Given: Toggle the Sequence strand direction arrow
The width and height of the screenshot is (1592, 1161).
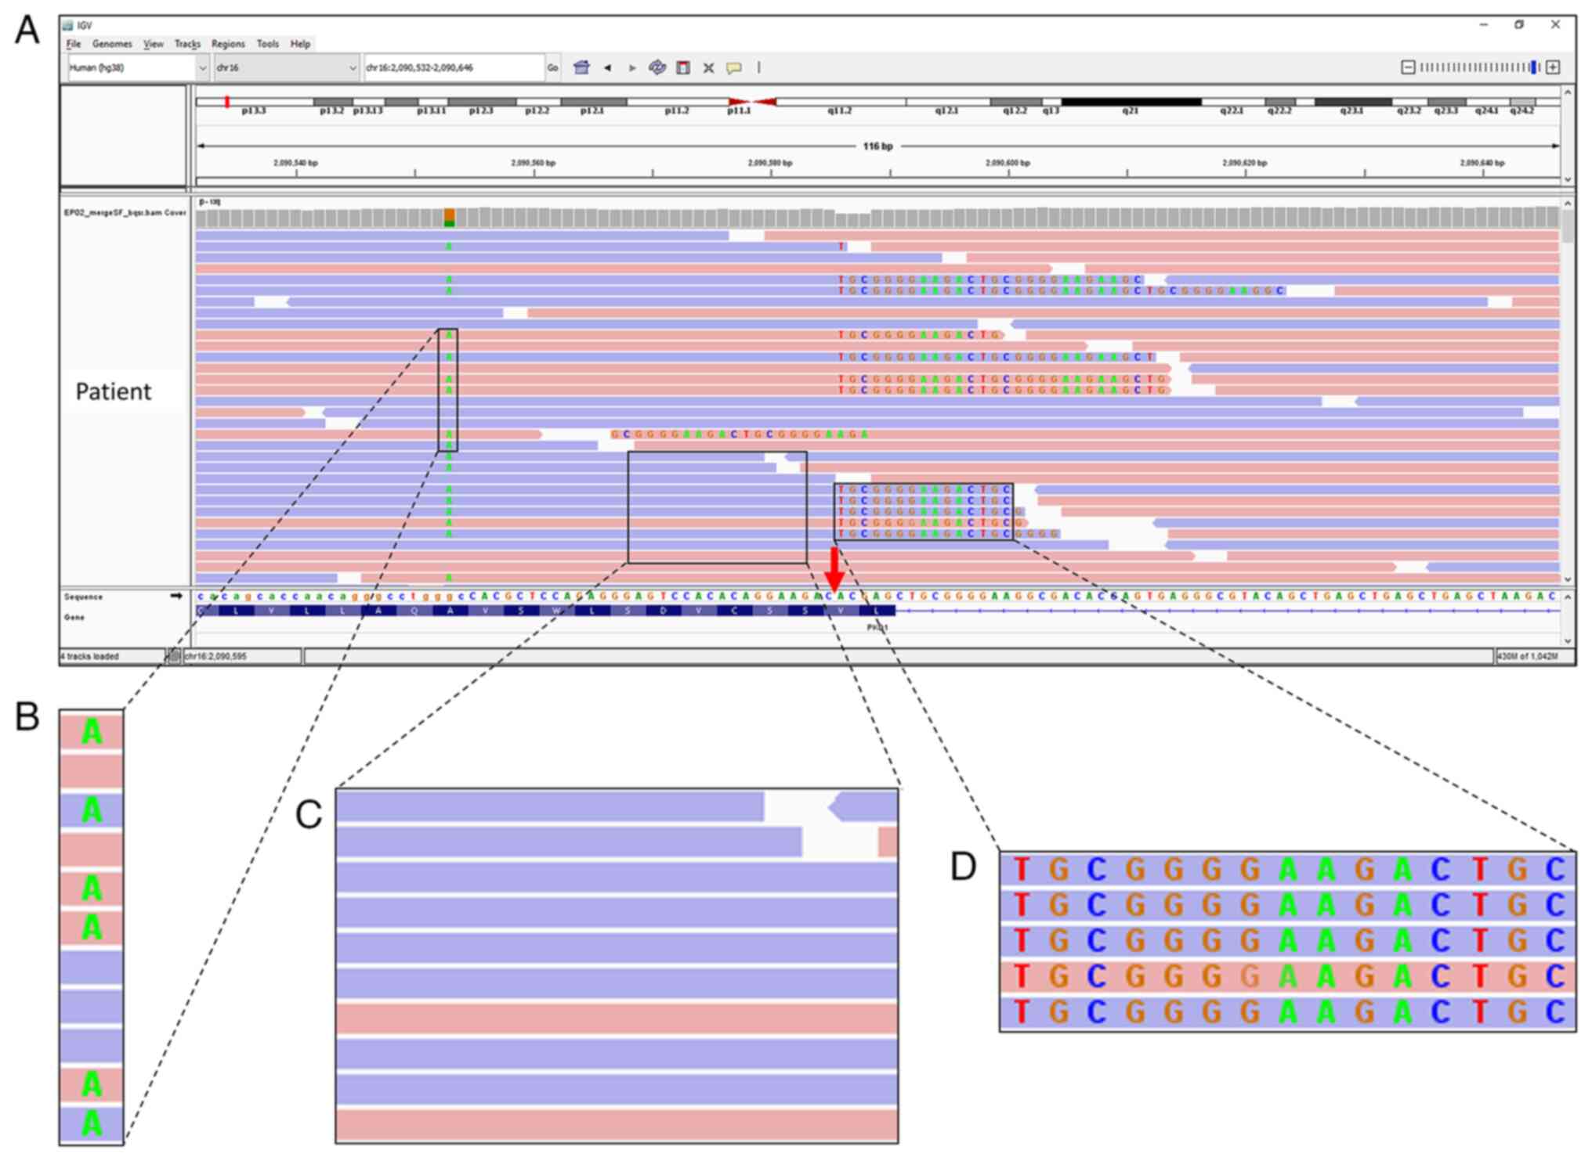Looking at the screenshot, I should (176, 597).
